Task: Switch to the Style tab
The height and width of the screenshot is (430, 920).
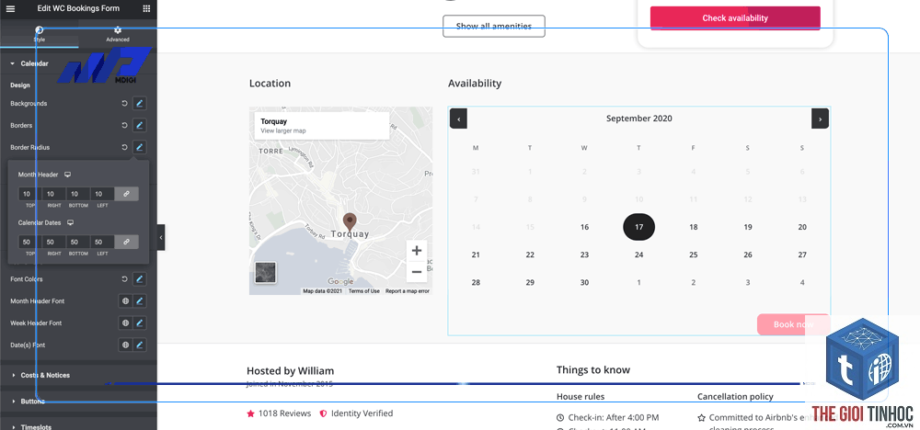Action: click(x=40, y=34)
